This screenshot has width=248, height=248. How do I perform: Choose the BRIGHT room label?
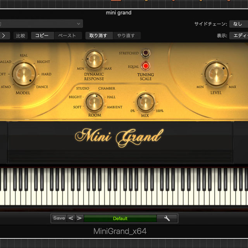coord(75,97)
